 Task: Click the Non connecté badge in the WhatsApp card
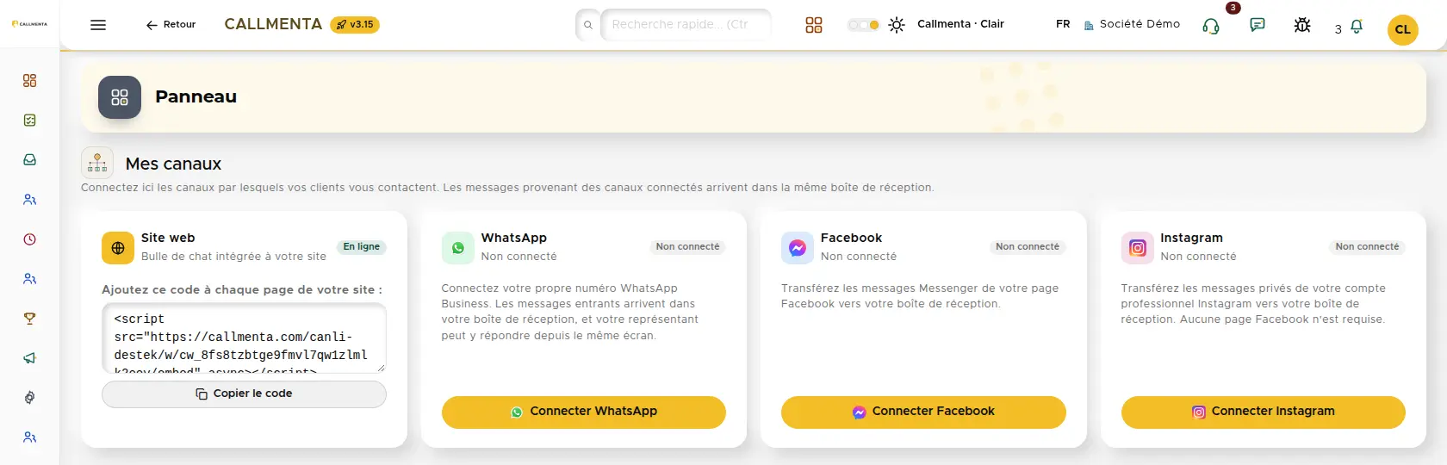click(x=687, y=247)
